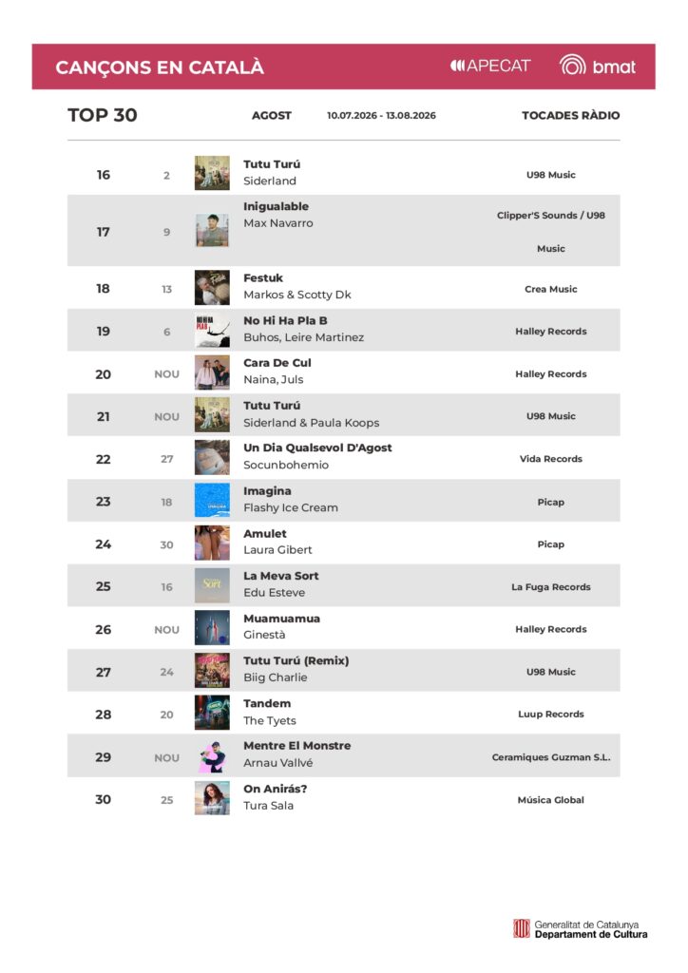Select the AGOST month label
The width and height of the screenshot is (688, 973).
pyautogui.click(x=271, y=115)
